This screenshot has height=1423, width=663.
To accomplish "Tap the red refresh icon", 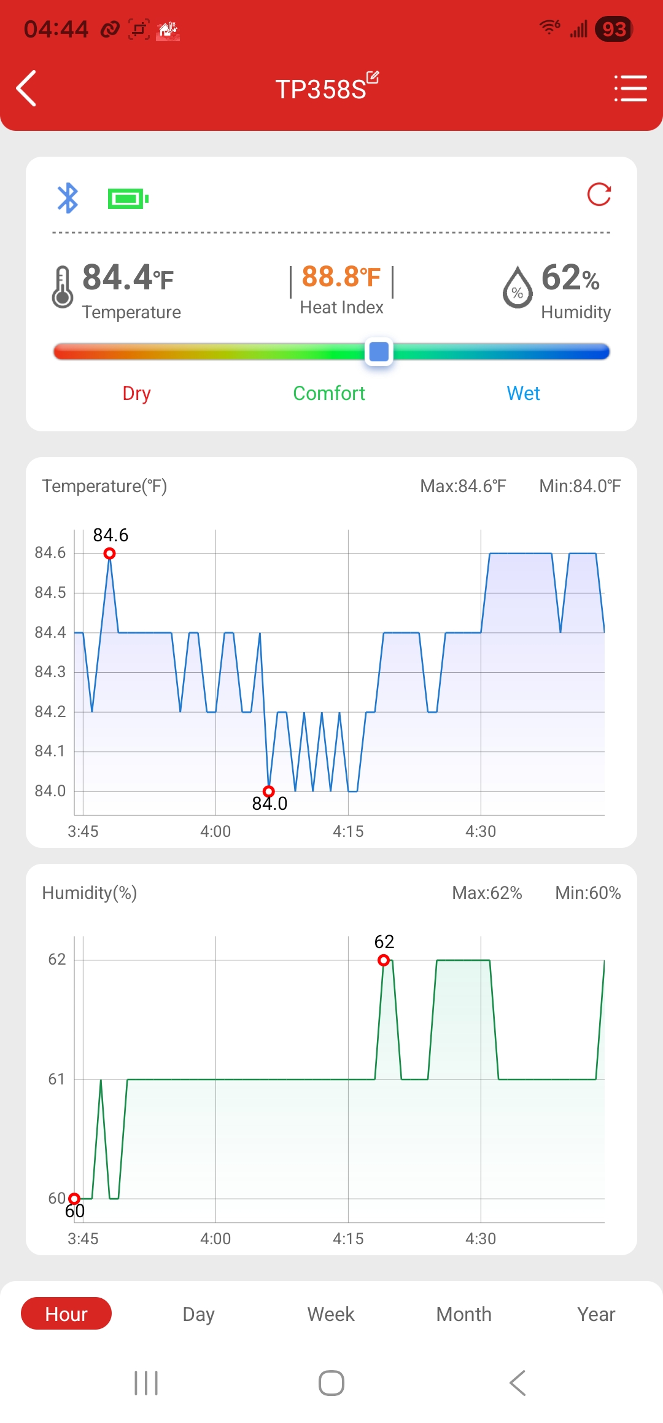I will [x=599, y=195].
